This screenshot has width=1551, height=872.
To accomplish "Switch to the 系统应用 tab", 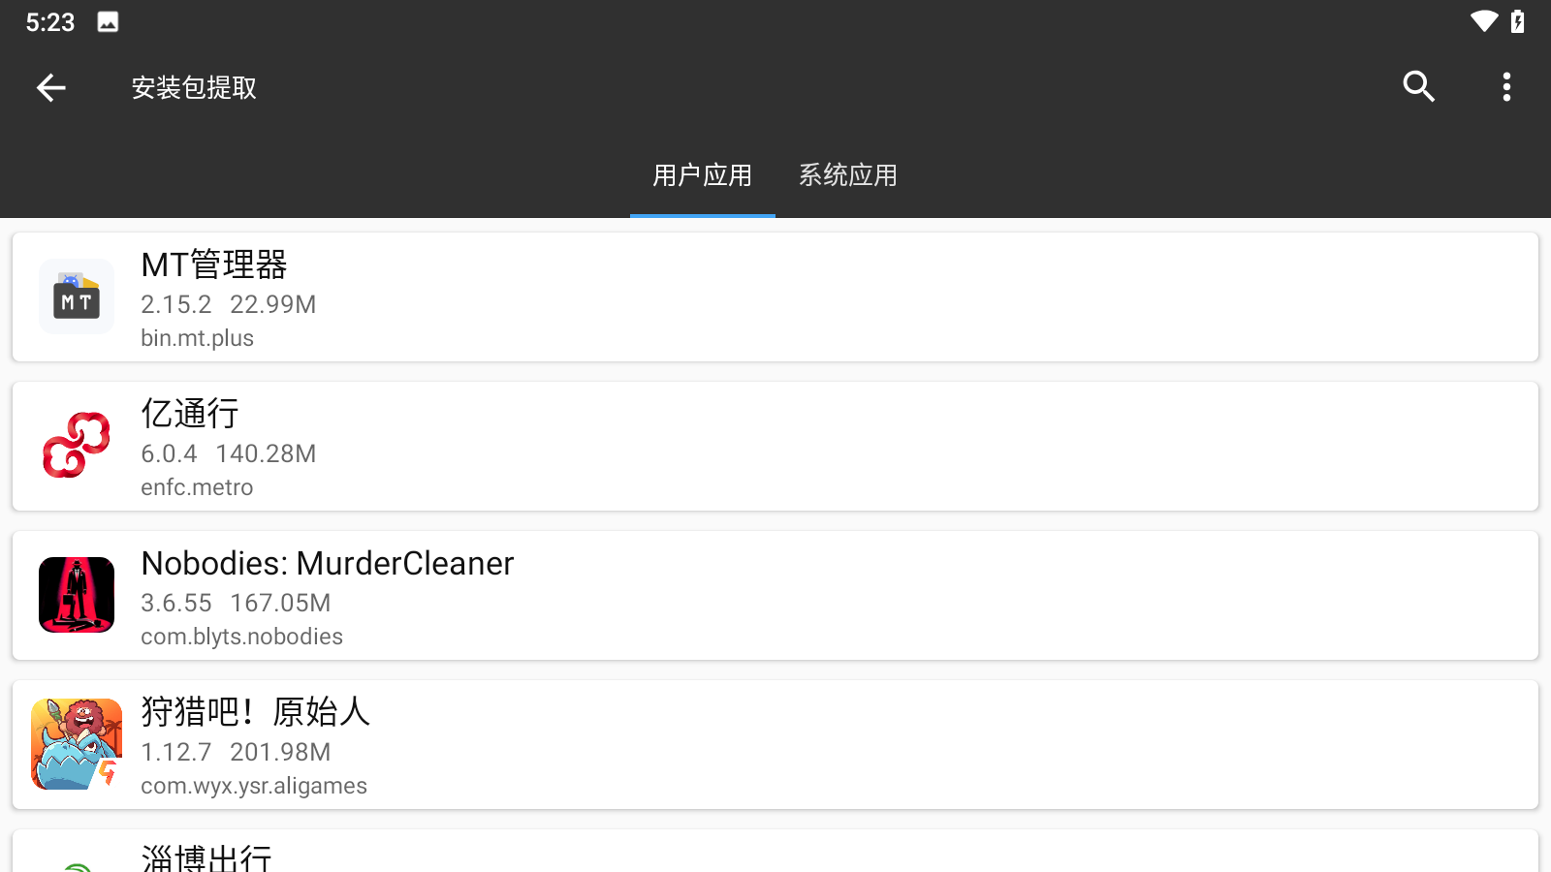I will (x=847, y=176).
